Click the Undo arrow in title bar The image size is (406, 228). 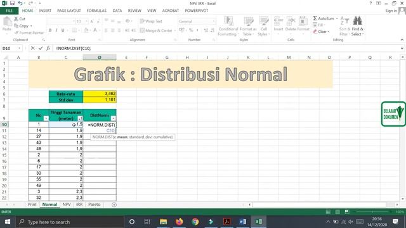[20, 3]
